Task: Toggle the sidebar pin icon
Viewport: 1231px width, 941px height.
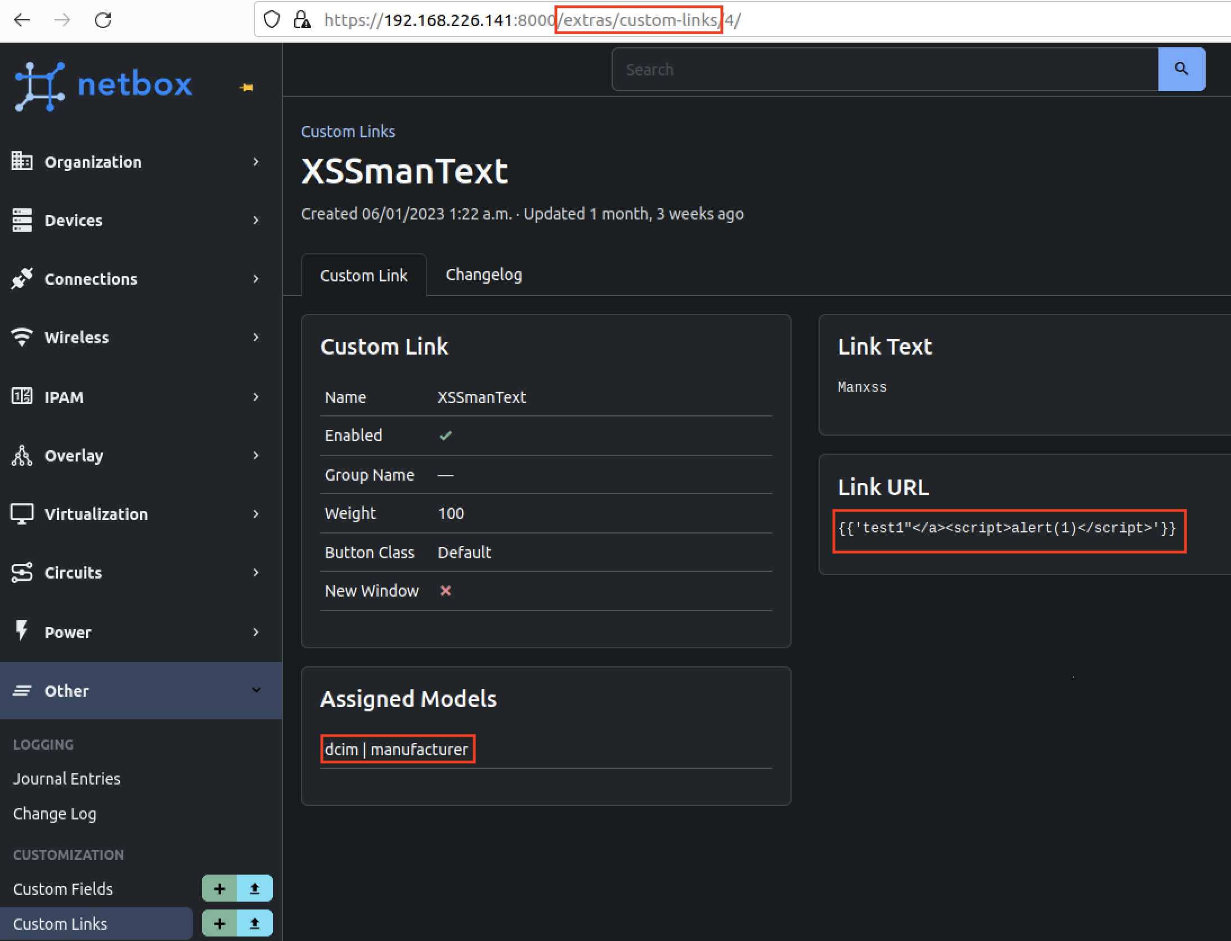Action: click(x=246, y=87)
